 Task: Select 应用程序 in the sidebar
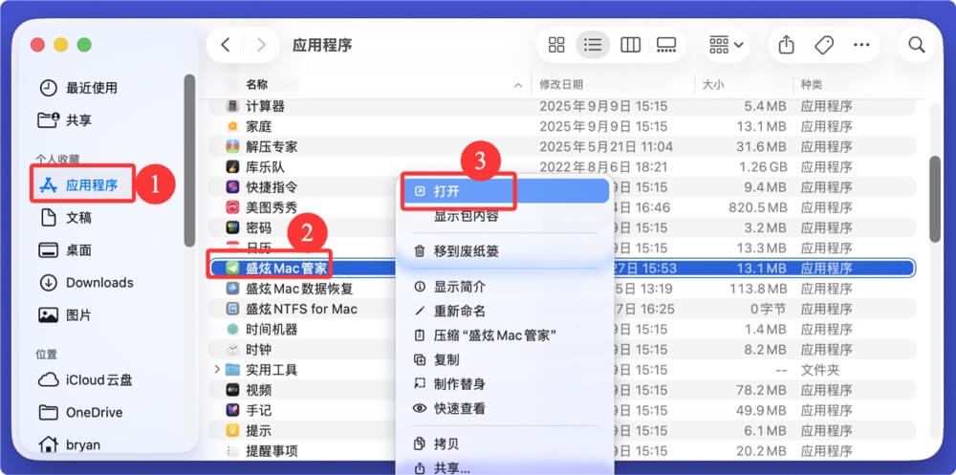pyautogui.click(x=81, y=184)
